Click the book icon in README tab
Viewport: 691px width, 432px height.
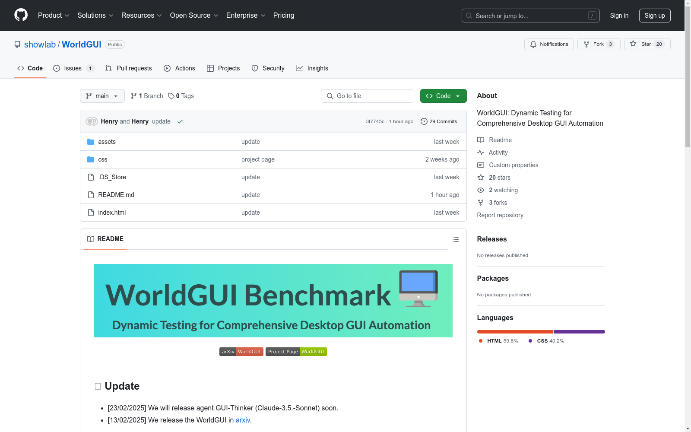[91, 239]
